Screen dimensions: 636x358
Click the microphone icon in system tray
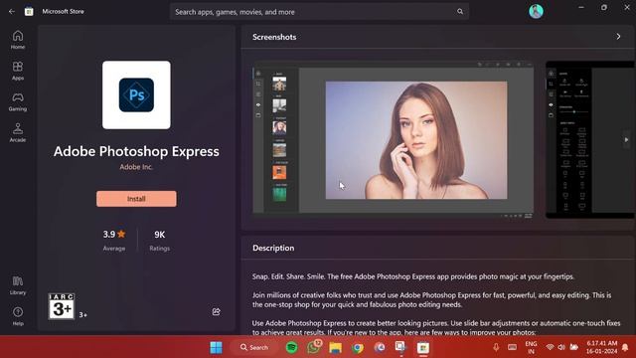pos(496,347)
